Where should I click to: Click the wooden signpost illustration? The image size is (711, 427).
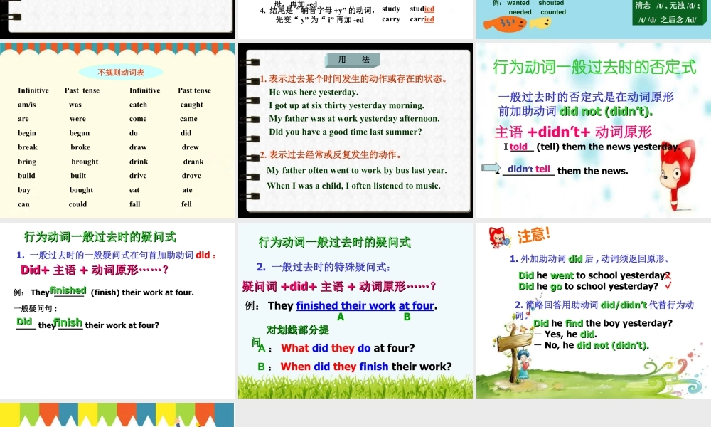[513, 343]
